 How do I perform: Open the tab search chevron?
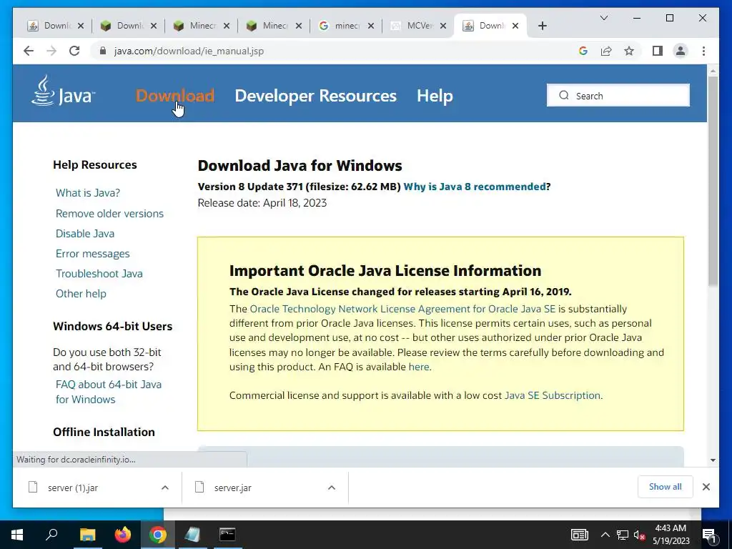point(603,18)
